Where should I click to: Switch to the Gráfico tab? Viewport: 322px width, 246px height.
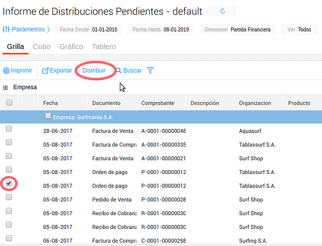pos(71,46)
